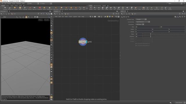This screenshot has height=104, width=186.
Task: Click the Clip shelf tool
Action: click(x=84, y=8)
